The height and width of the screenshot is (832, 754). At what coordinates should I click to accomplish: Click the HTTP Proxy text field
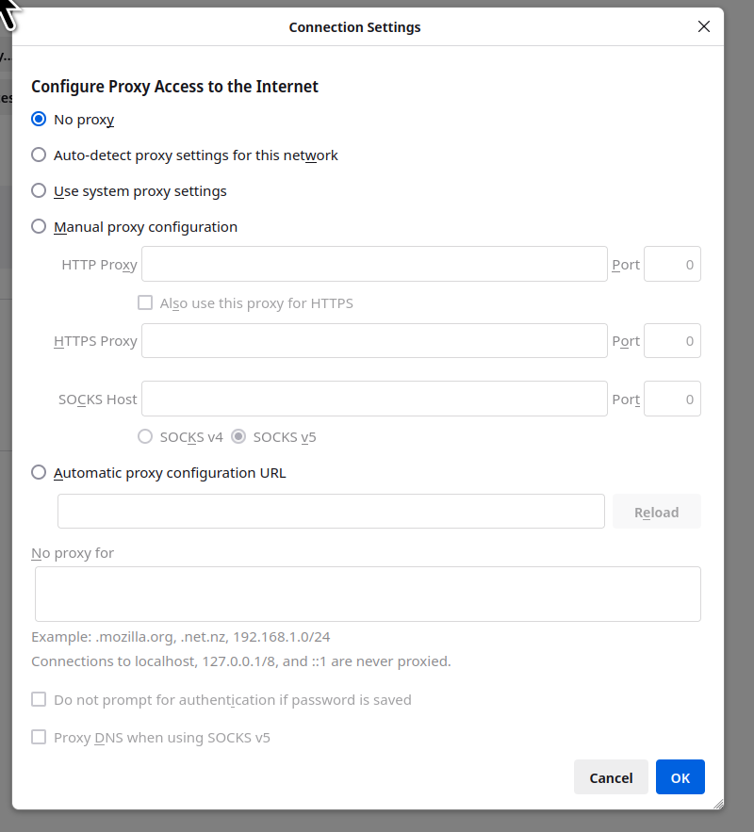[x=373, y=265]
